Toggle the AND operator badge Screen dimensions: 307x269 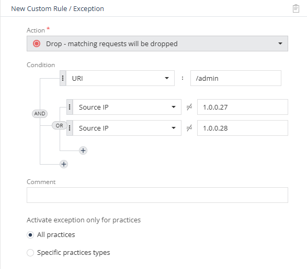coord(40,114)
